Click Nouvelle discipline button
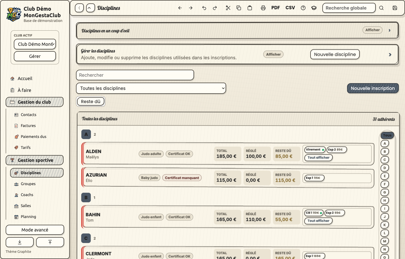This screenshot has height=259, width=405. [335, 54]
